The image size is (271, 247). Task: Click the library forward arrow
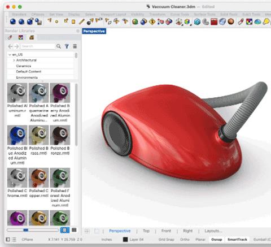[x=16, y=46]
